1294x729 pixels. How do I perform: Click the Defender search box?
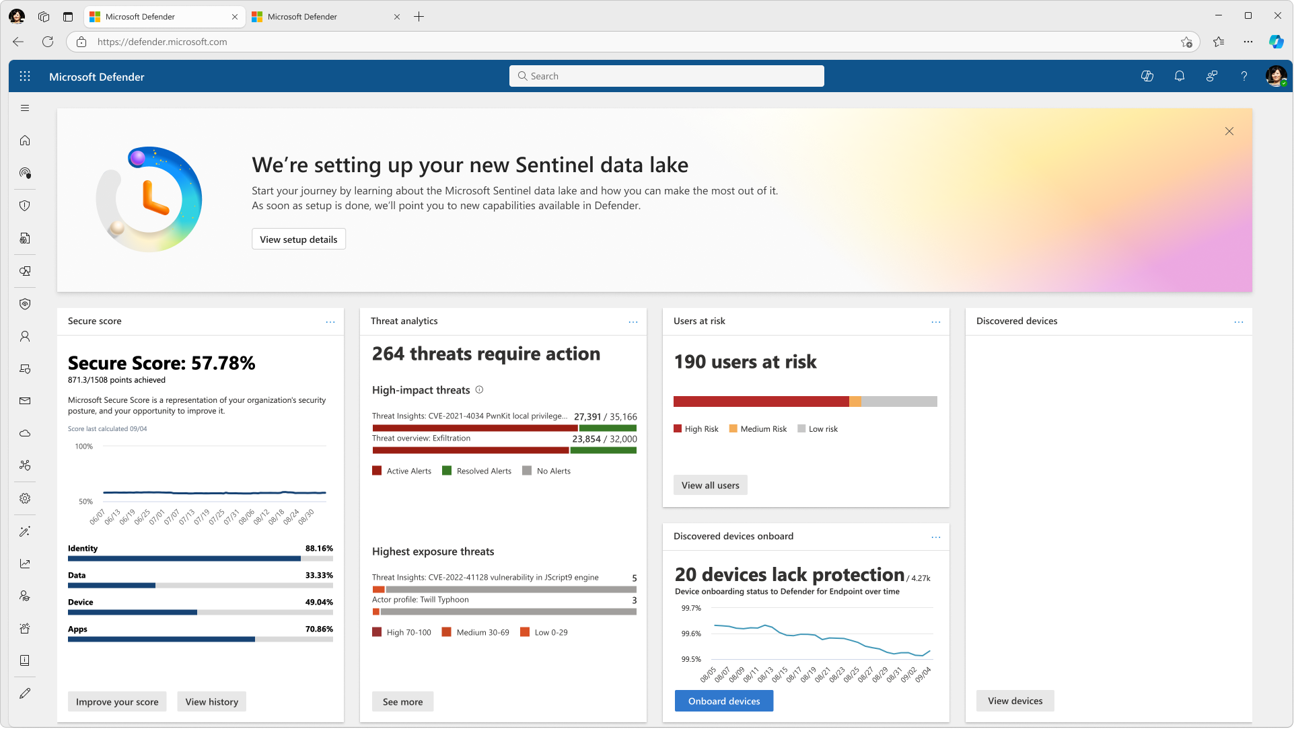(x=666, y=76)
